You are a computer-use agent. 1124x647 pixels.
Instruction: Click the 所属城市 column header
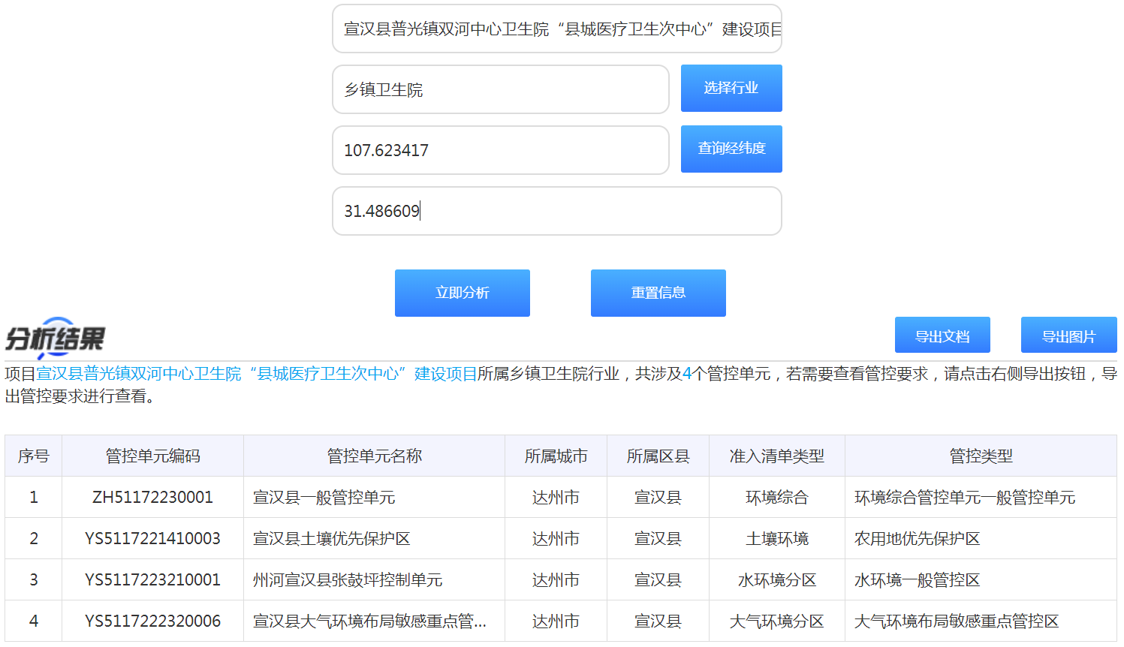point(556,456)
